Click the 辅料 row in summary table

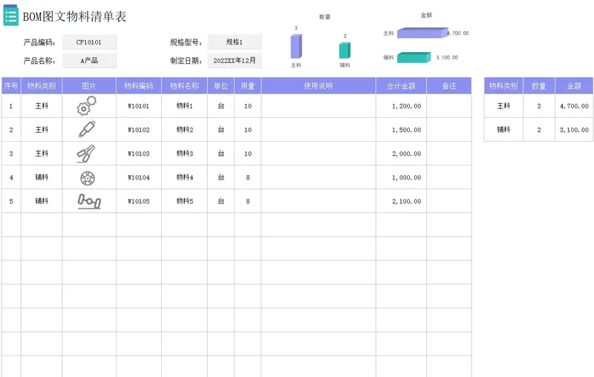point(539,130)
